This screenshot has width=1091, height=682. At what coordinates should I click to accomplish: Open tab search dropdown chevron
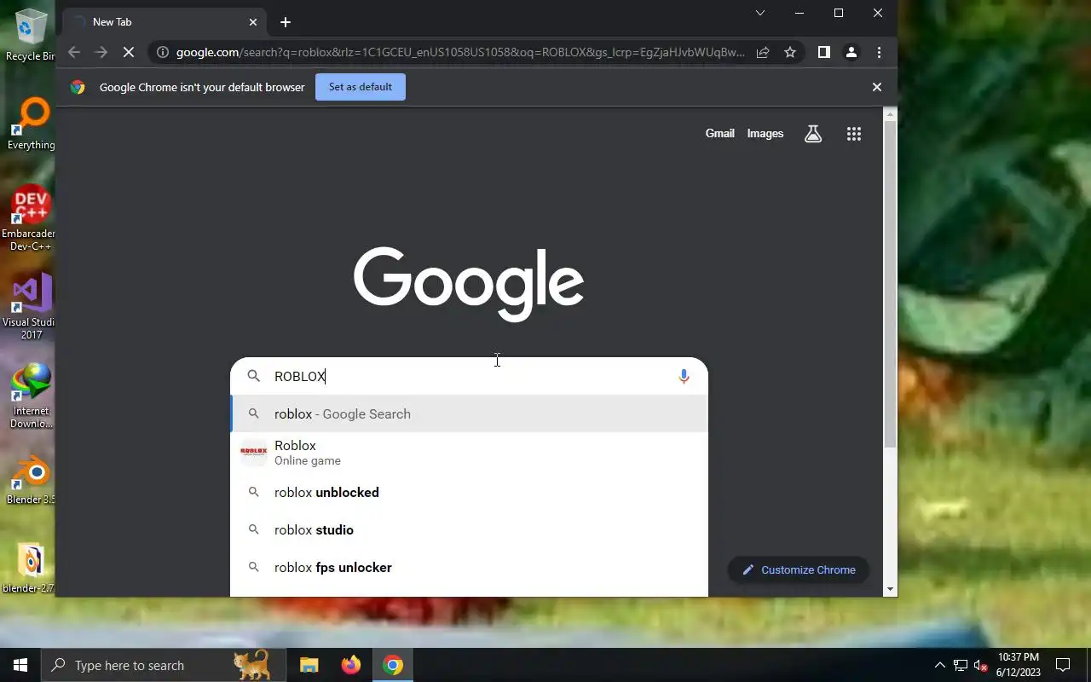[x=760, y=13]
